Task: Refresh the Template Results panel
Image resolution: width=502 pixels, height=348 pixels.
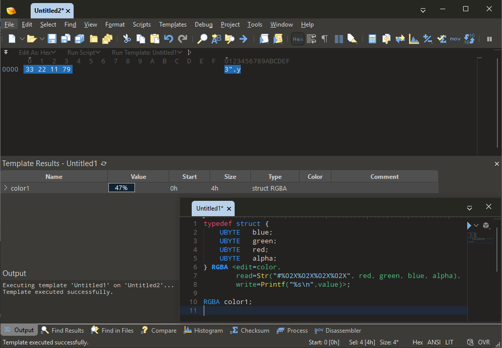Action: click(x=104, y=164)
